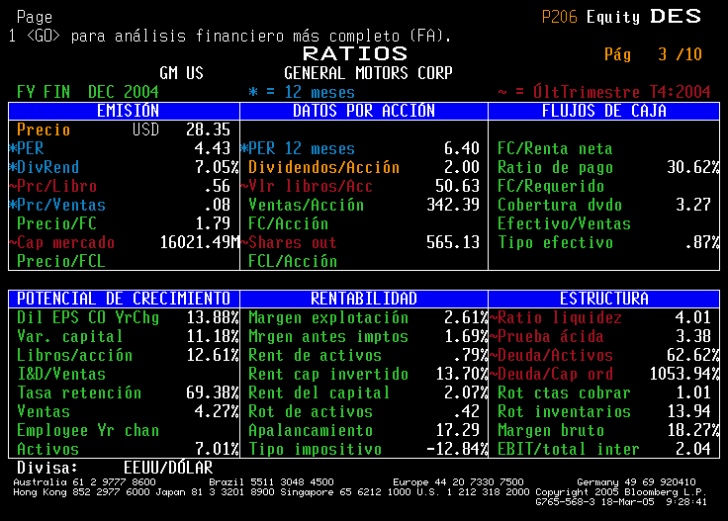
Task: Select the DivRend value 7.05%
Action: point(217,167)
